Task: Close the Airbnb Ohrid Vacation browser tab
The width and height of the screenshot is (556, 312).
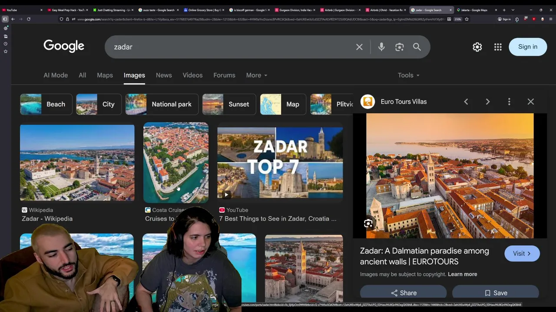Action: tap(405, 10)
